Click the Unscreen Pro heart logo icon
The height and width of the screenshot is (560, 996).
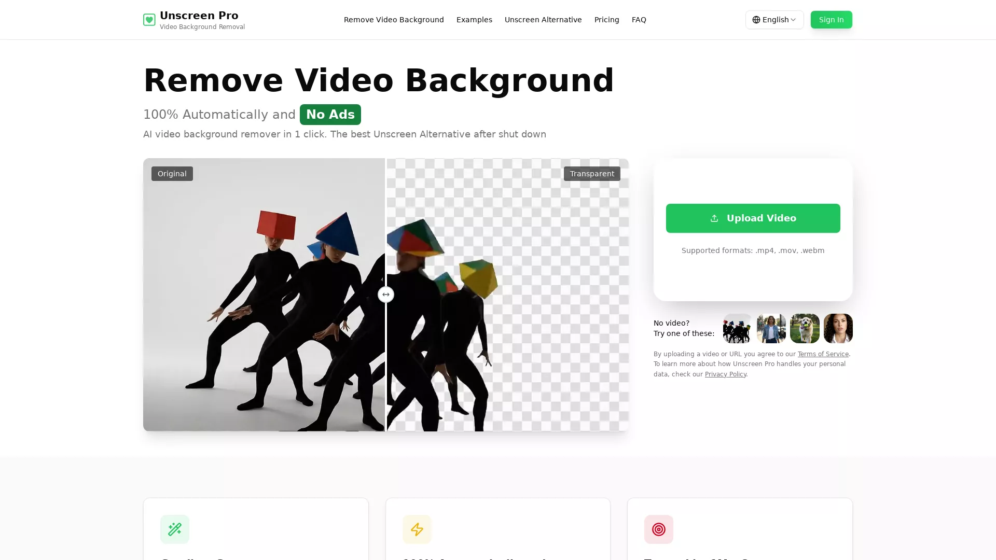coord(149,20)
